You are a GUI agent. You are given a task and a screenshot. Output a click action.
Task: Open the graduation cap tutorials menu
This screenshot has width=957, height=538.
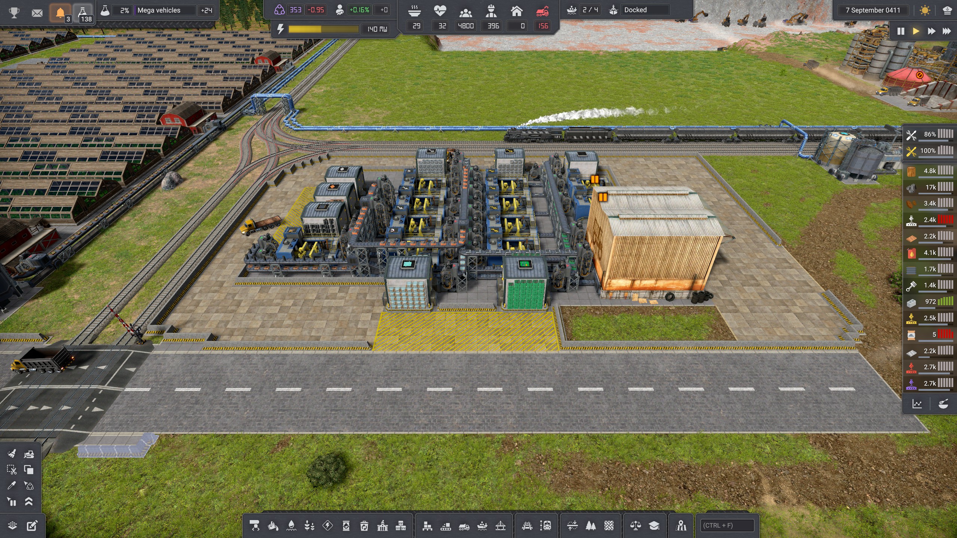click(x=654, y=526)
